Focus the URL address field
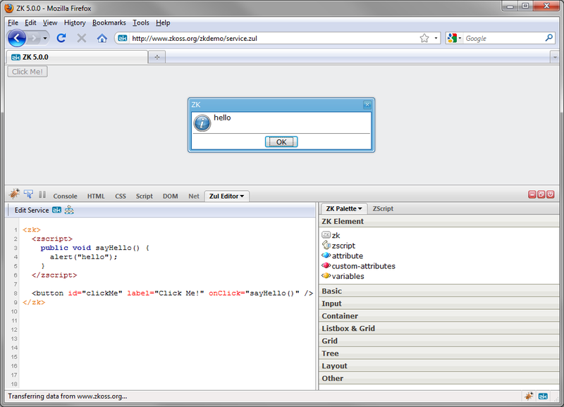Screen dimensions: 564x407 click(x=274, y=39)
